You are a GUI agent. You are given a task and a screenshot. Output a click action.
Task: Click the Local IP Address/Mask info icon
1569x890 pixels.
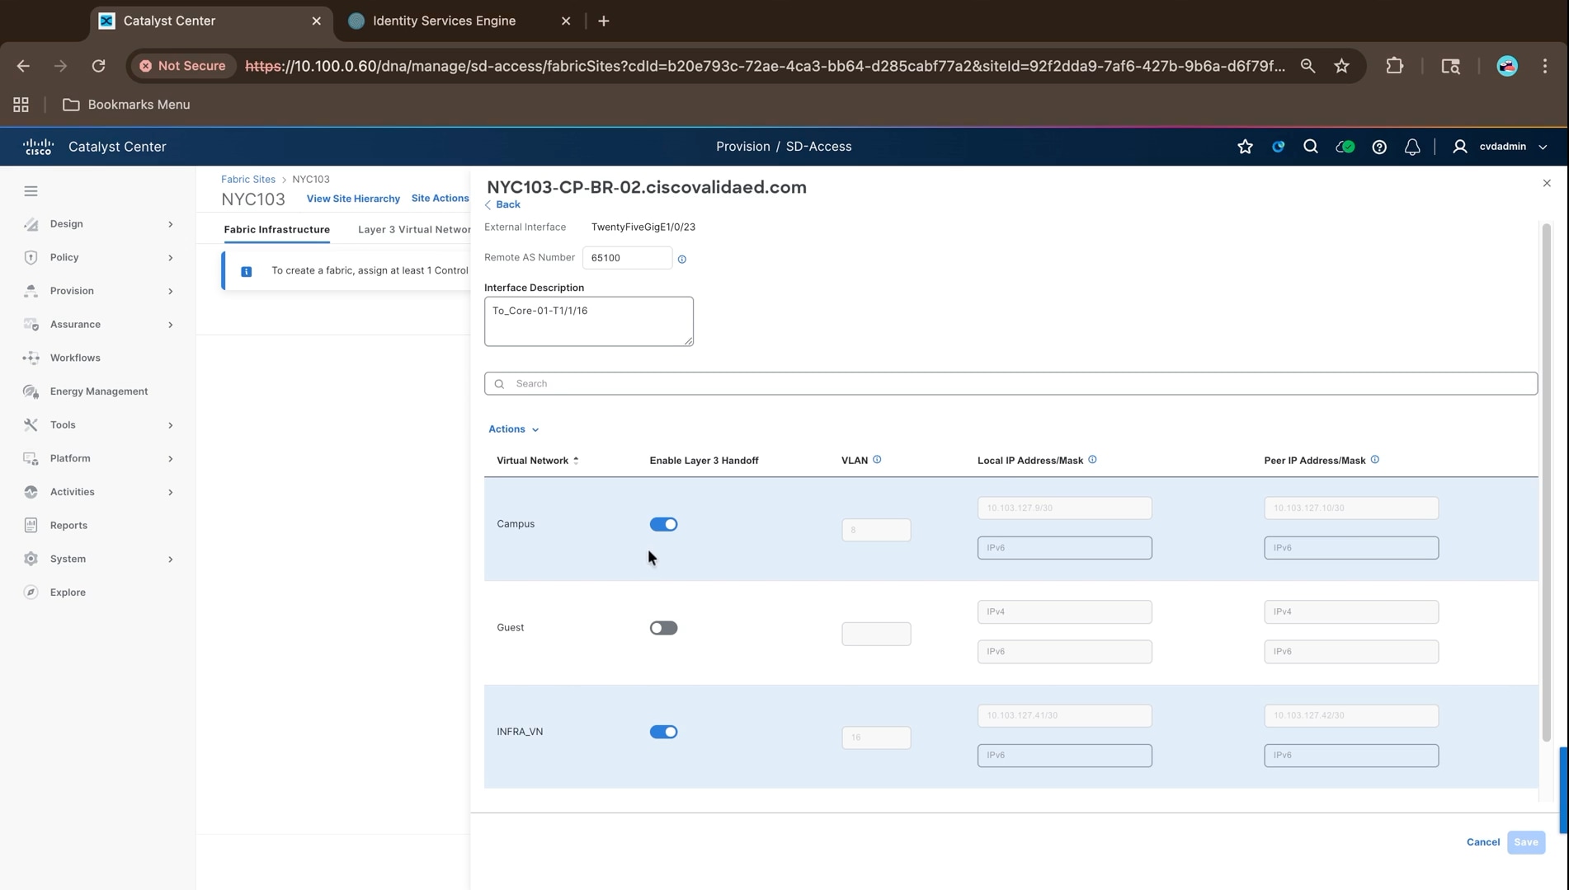1092,460
